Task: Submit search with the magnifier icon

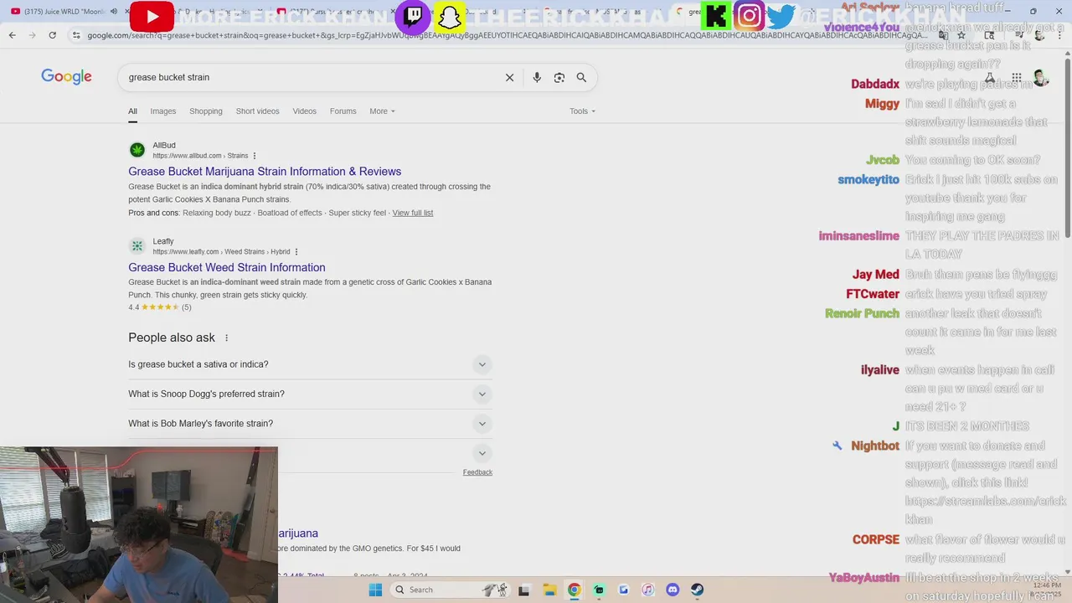Action: click(581, 77)
